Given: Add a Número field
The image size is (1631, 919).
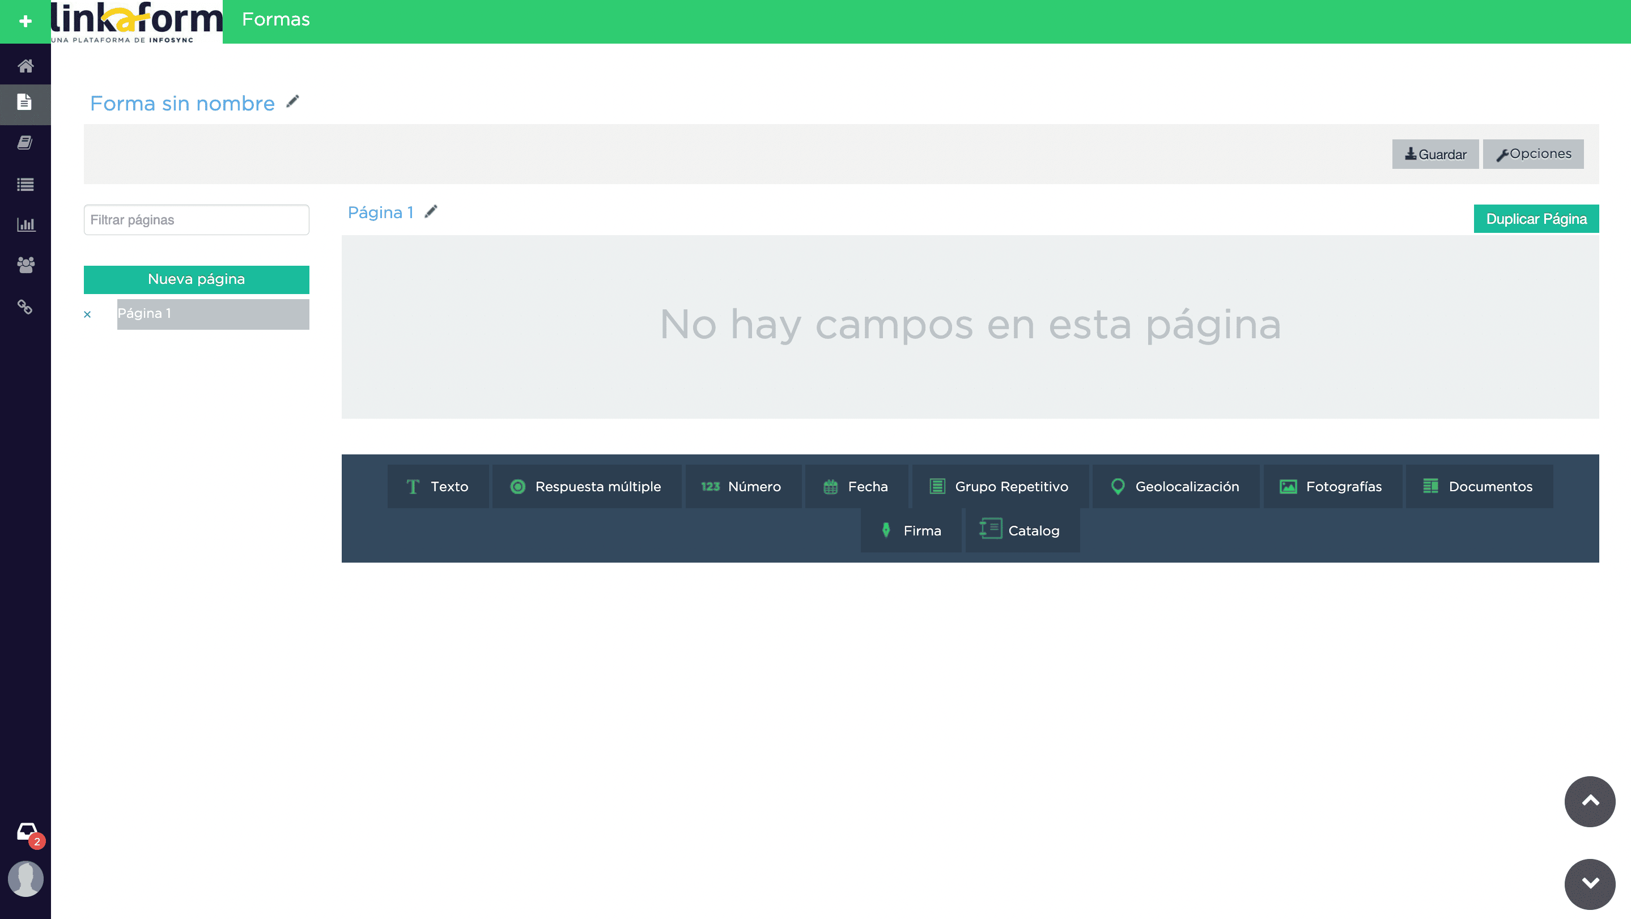Looking at the screenshot, I should click(x=743, y=486).
